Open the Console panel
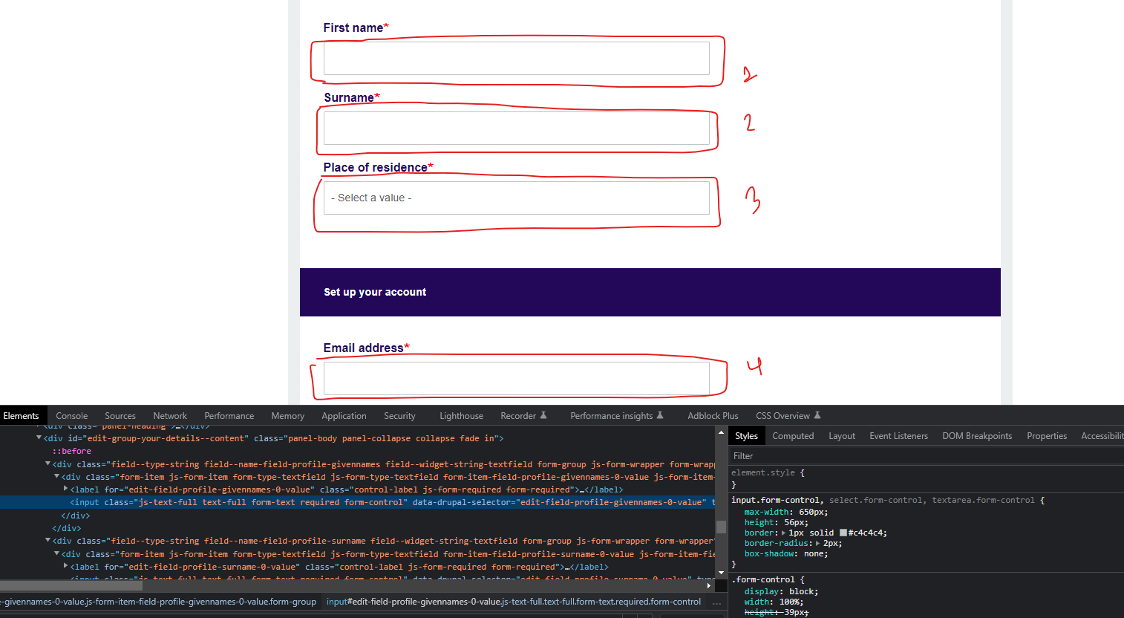1124x618 pixels. pos(71,415)
